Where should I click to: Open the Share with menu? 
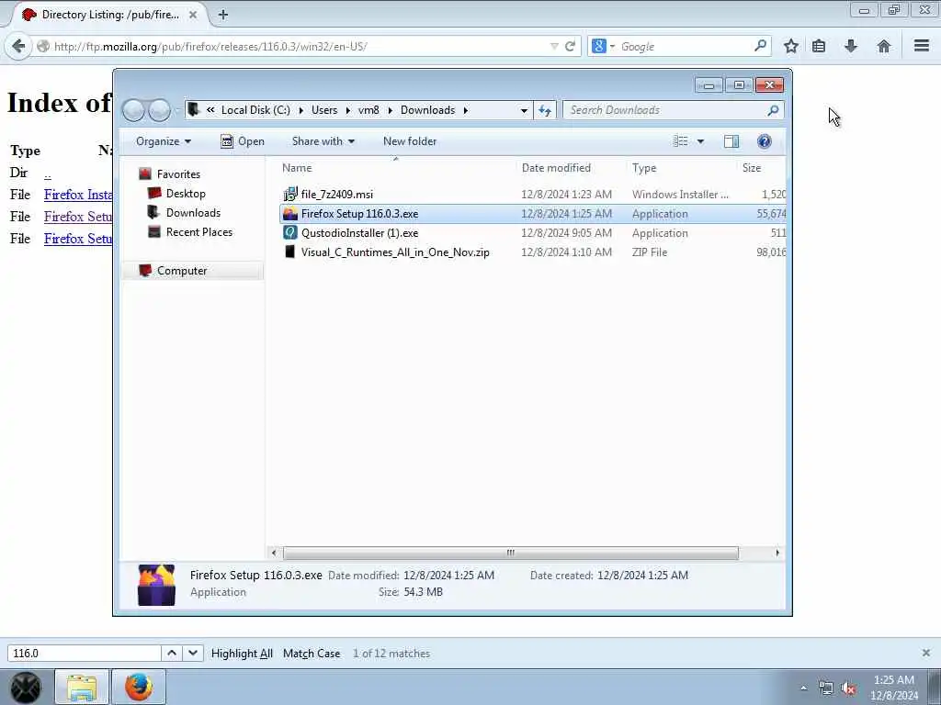coord(323,141)
